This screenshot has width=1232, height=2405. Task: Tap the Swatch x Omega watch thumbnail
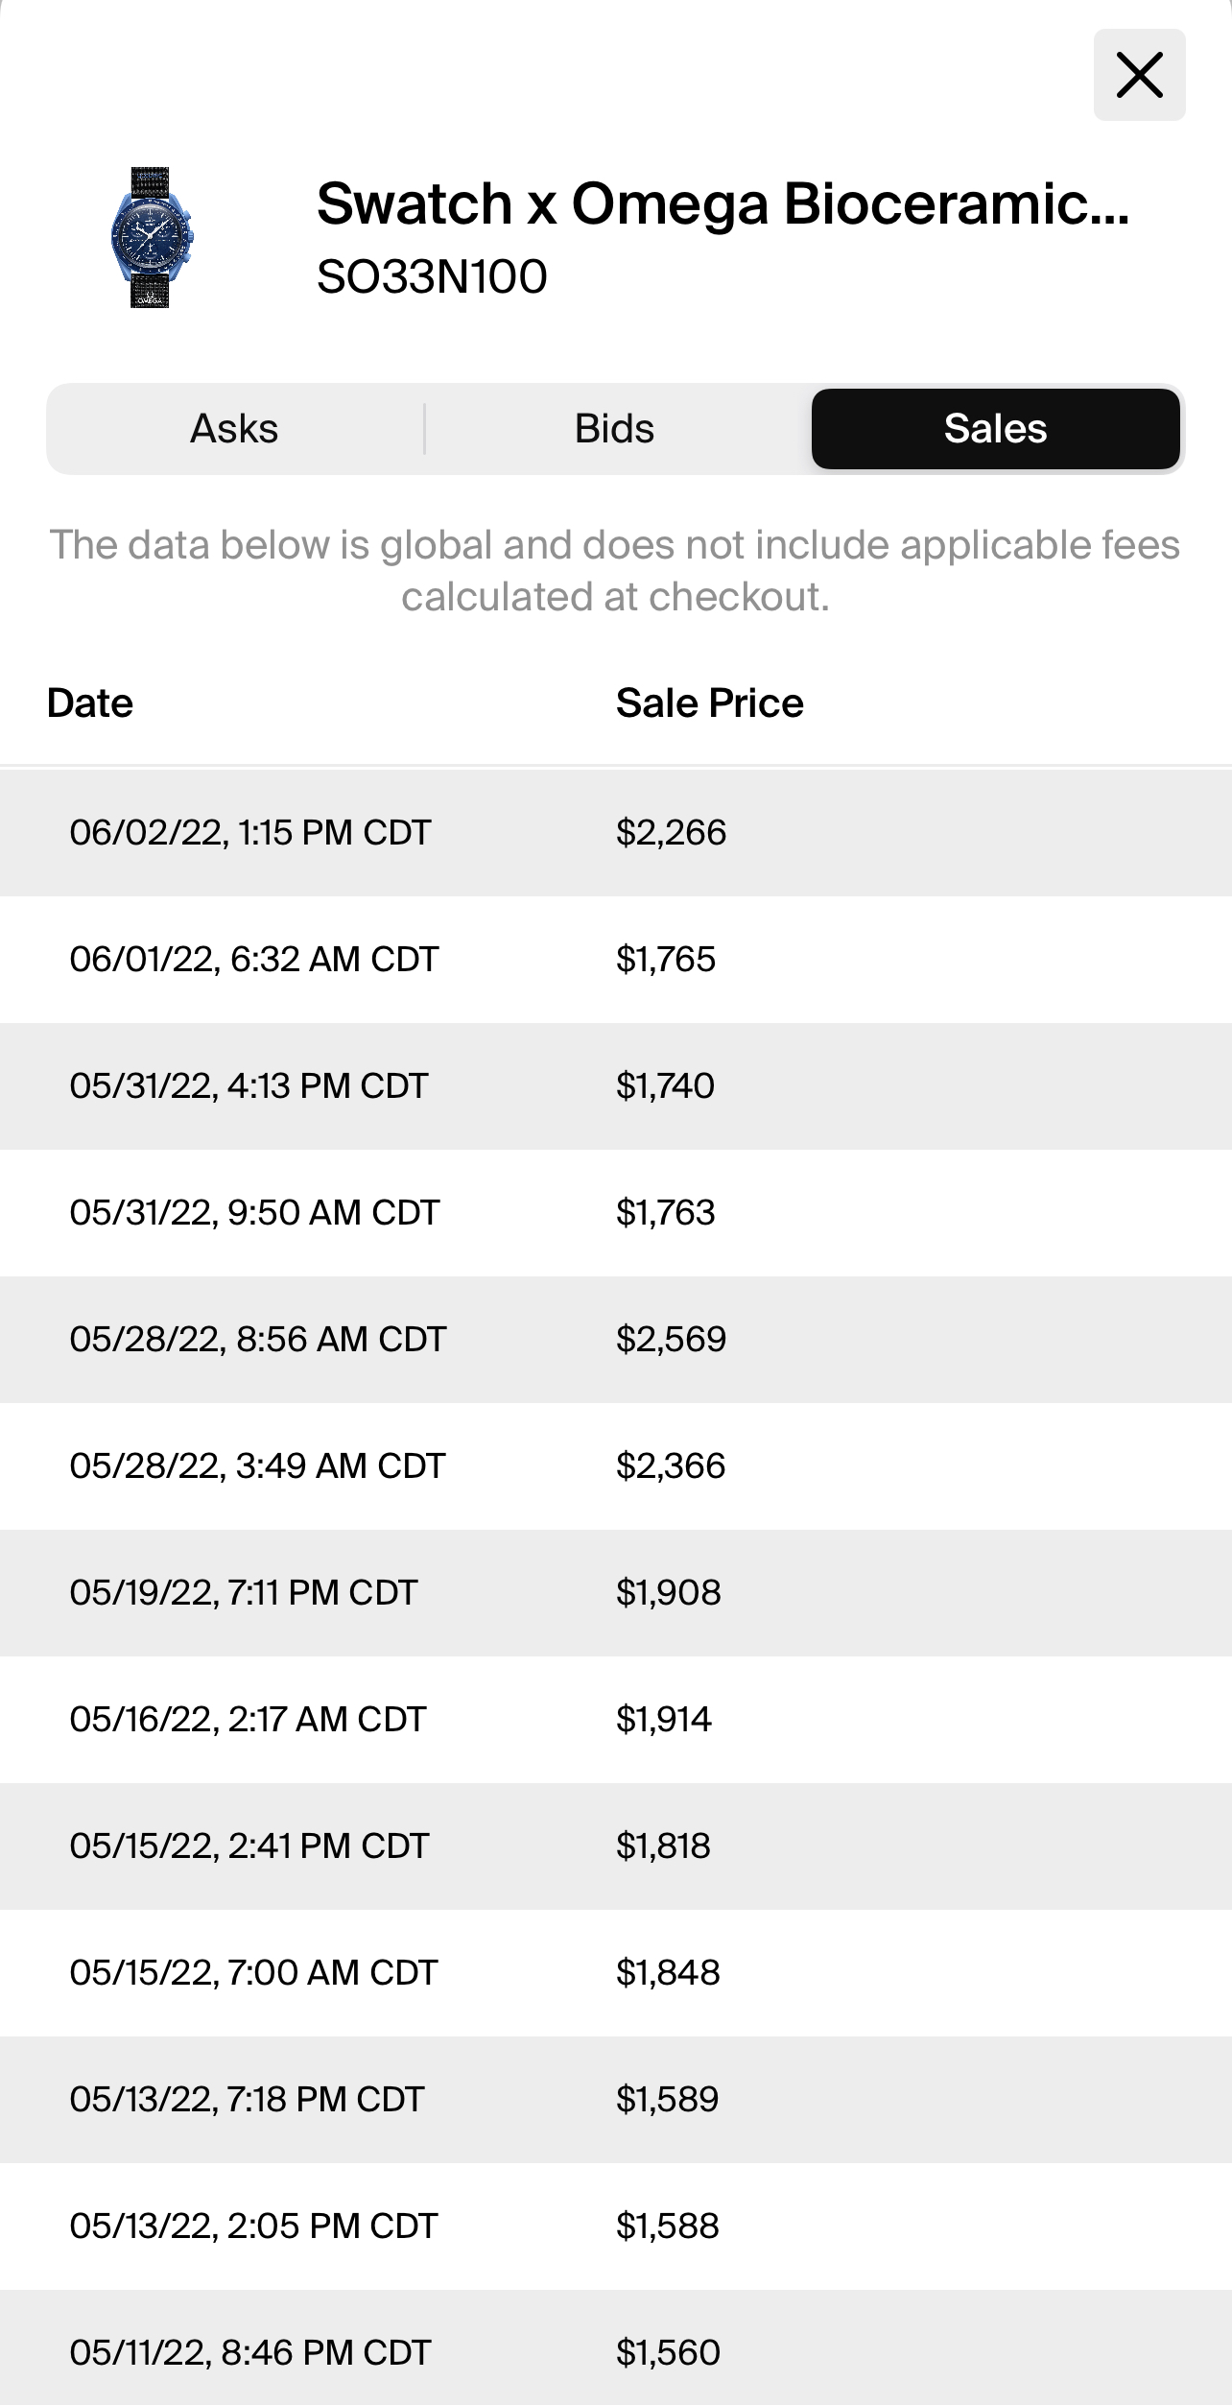coord(151,237)
